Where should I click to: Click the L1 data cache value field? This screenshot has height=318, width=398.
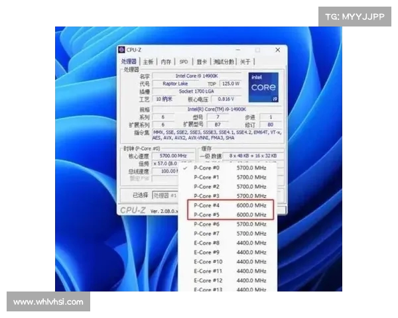click(x=253, y=156)
